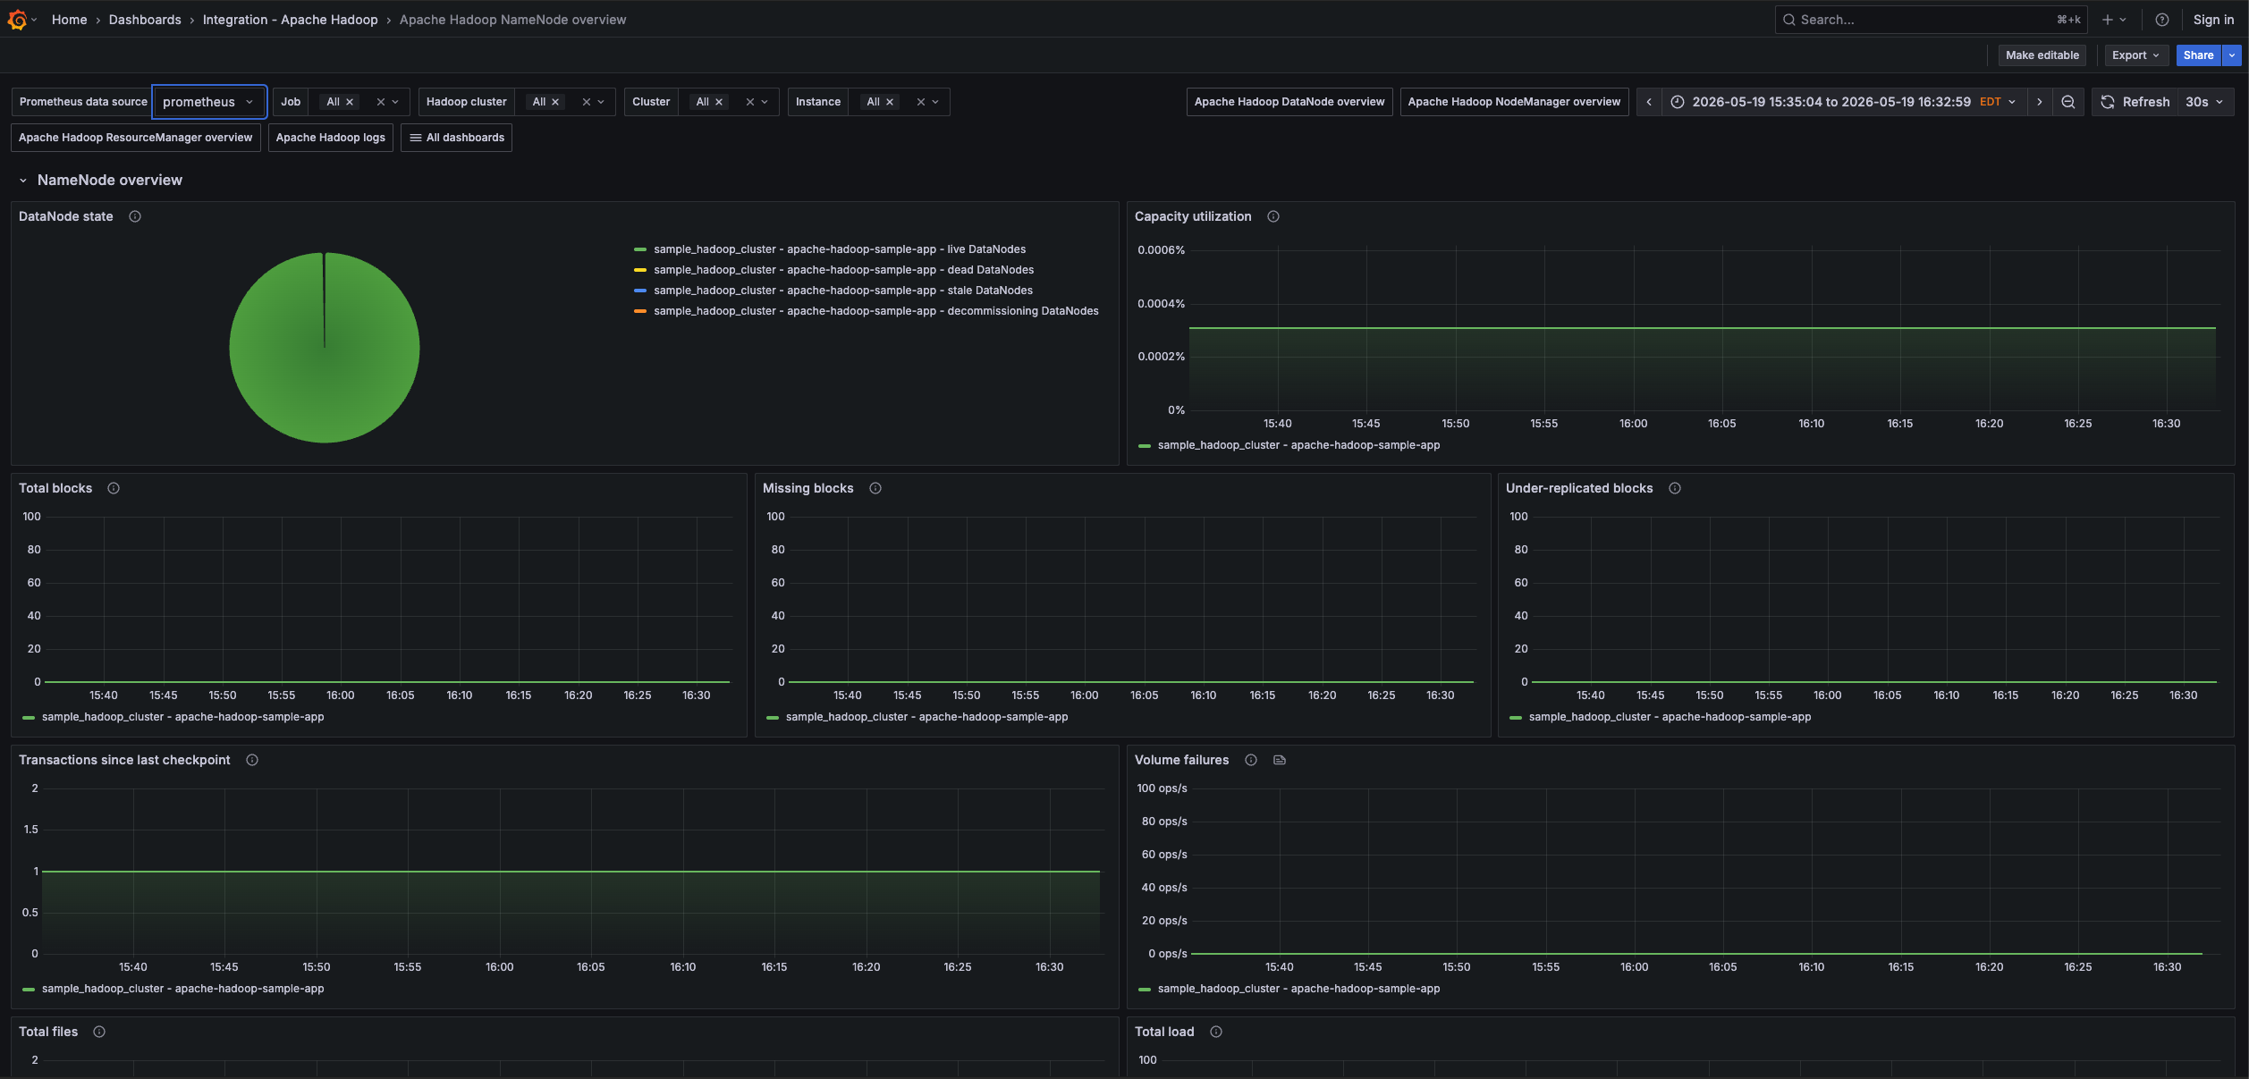Click the Volume failures panel links icon
The width and height of the screenshot is (2249, 1079).
1280,760
